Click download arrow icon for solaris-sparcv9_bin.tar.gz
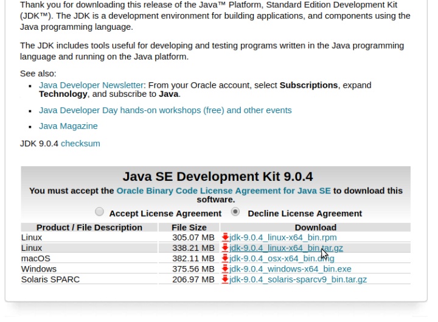The width and height of the screenshot is (438, 322). (x=225, y=279)
